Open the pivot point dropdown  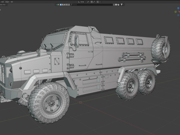point(88,2)
